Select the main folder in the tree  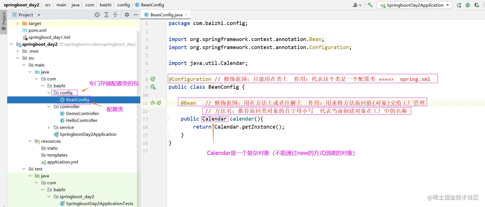pyautogui.click(x=39, y=65)
